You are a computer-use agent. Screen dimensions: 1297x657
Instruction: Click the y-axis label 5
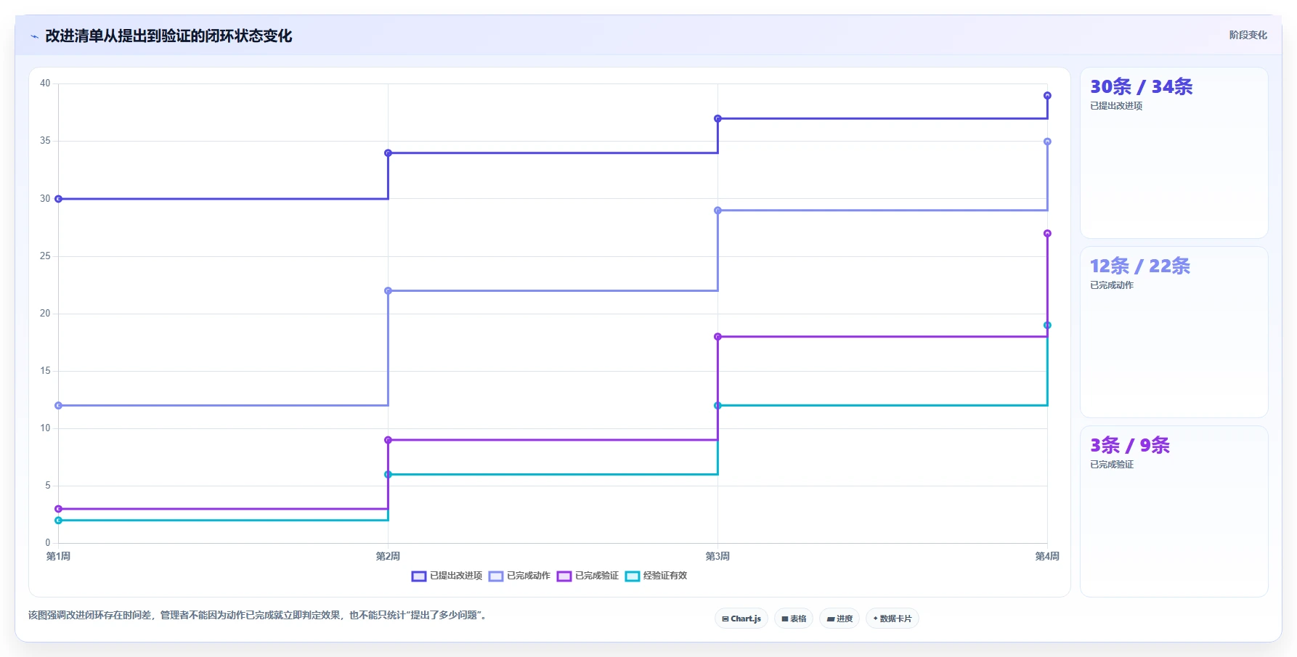click(x=48, y=486)
